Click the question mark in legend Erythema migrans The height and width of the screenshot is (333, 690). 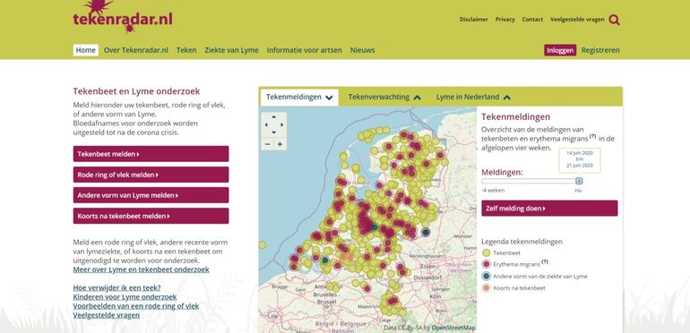[545, 261]
